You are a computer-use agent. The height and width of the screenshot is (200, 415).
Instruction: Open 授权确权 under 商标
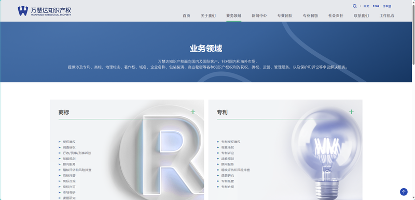pos(69,142)
